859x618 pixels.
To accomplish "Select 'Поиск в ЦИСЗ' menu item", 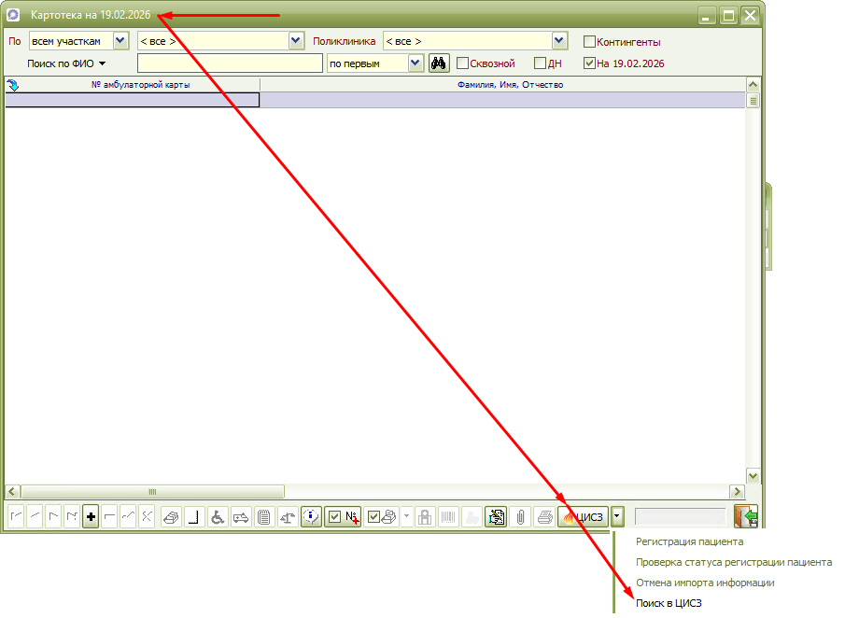I will pos(668,603).
